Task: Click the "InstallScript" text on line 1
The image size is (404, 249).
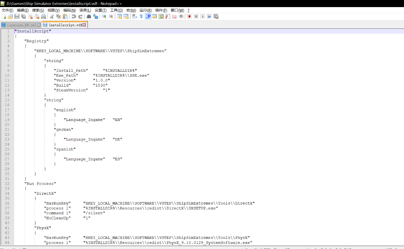Action: (x=33, y=31)
